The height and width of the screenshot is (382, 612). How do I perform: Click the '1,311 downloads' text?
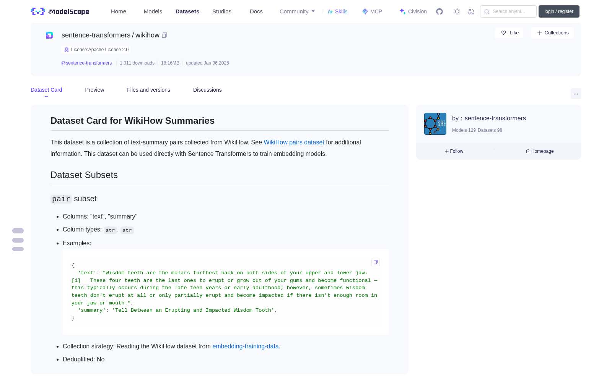tap(137, 63)
